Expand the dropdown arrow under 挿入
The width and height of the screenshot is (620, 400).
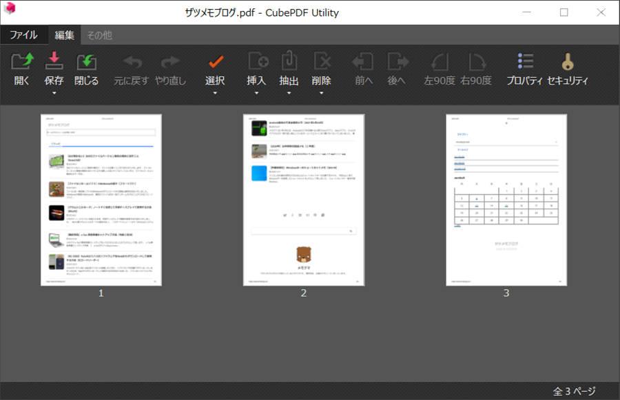click(257, 93)
